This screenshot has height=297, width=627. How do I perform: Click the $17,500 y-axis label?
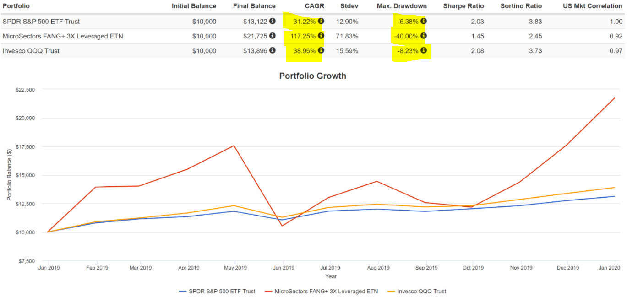coord(25,147)
